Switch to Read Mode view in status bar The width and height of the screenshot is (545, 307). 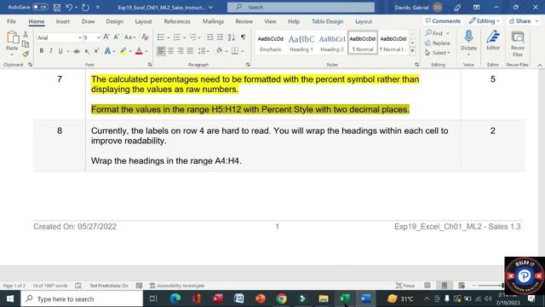click(427, 286)
